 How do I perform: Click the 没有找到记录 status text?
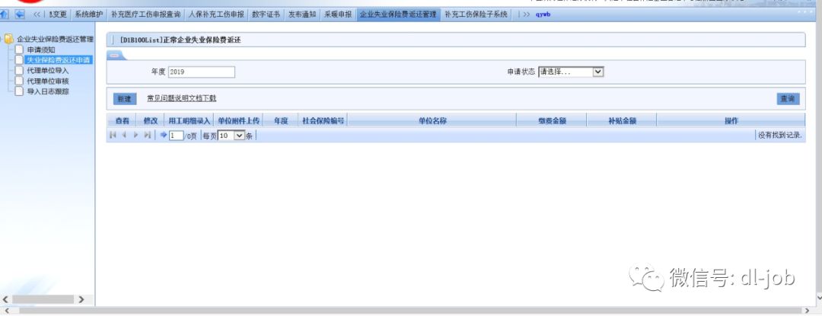[780, 136]
